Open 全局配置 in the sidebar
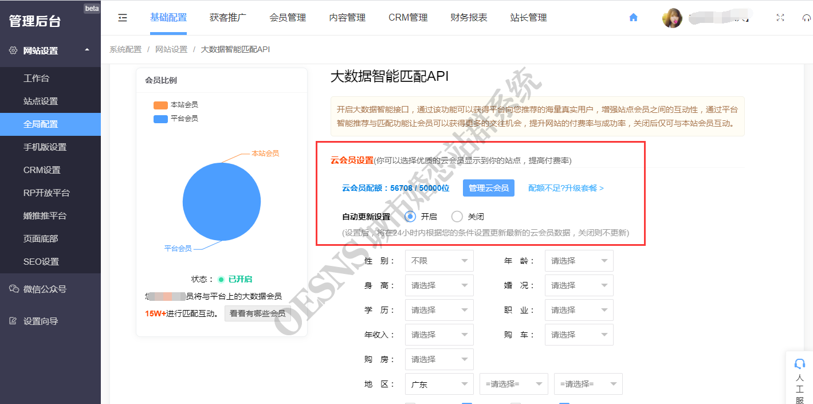 [x=50, y=124]
